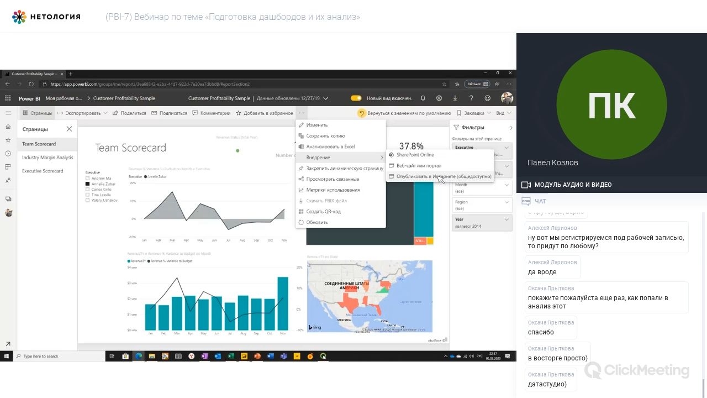Image resolution: width=707 pixels, height=398 pixels.
Task: Click the reset to default undo icon
Action: tap(362, 113)
